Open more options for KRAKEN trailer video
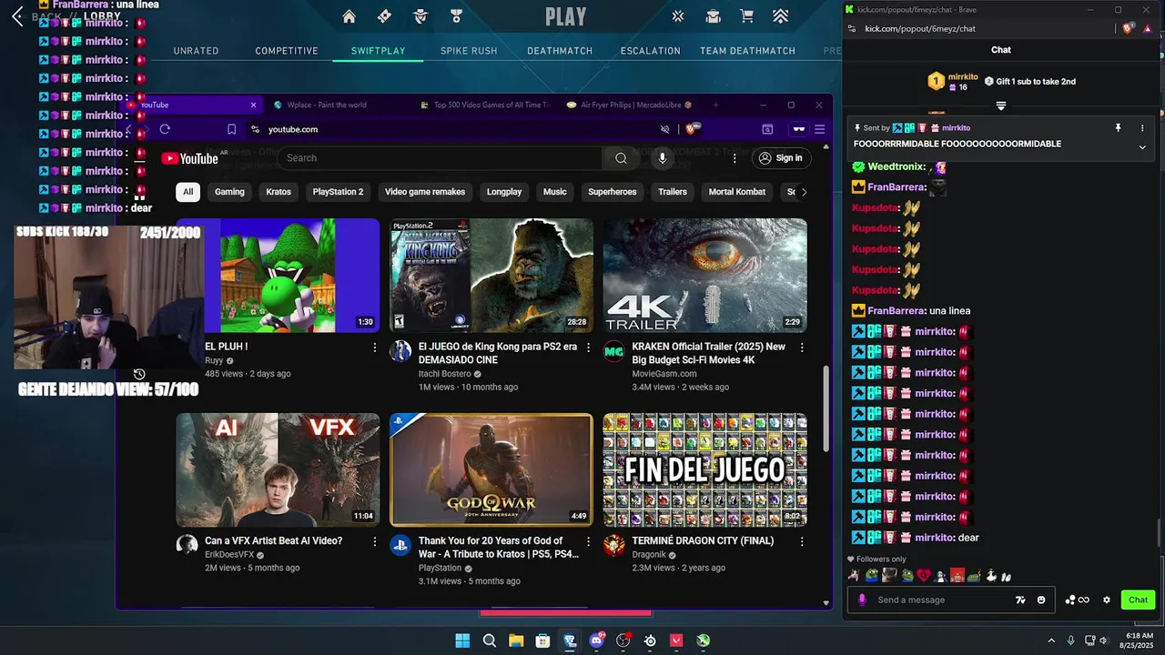1165x655 pixels. coord(802,348)
